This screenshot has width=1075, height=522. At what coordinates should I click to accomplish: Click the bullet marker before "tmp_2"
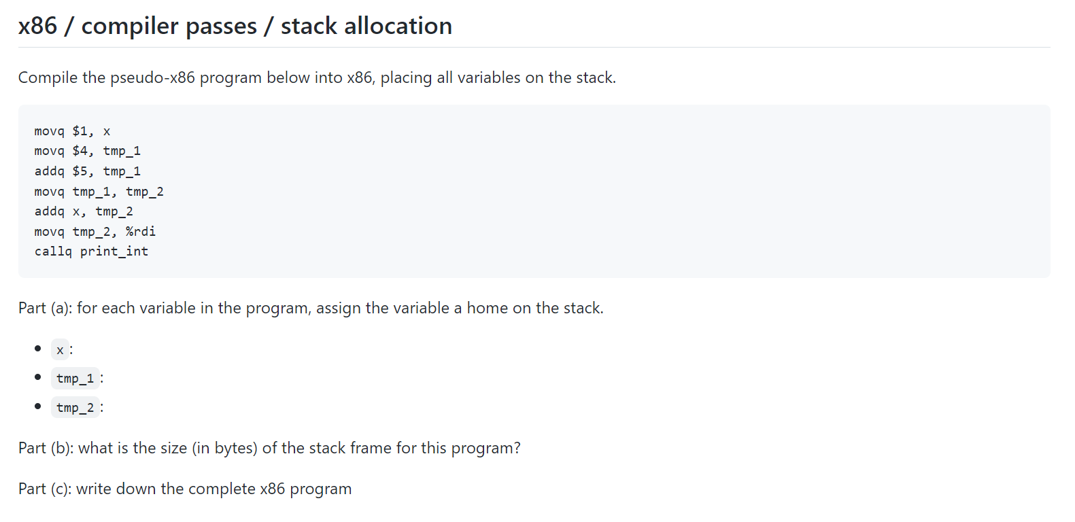(x=37, y=406)
